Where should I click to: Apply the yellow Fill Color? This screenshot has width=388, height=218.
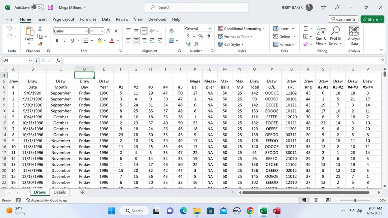tap(100, 41)
